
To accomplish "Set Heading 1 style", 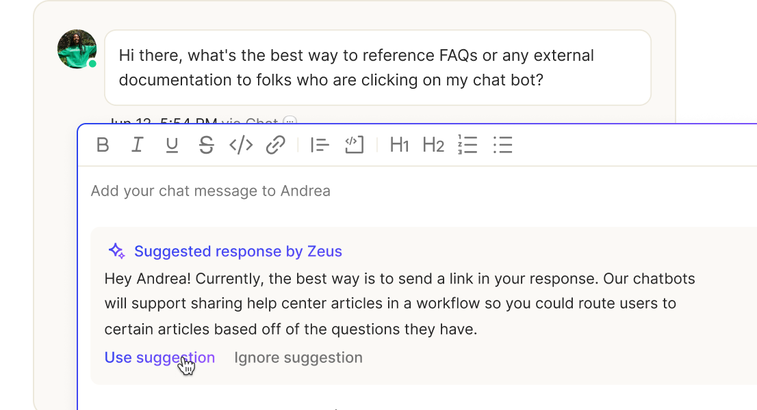I will pyautogui.click(x=399, y=145).
